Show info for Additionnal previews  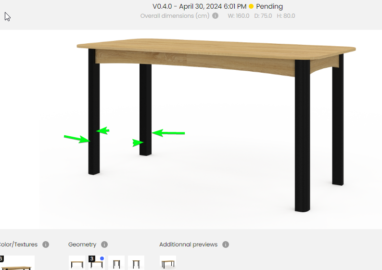(226, 244)
